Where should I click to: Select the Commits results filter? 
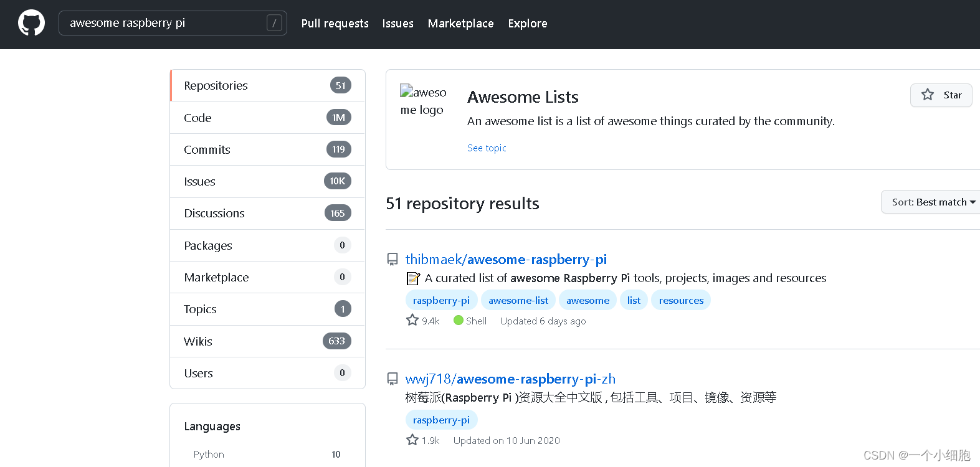pos(267,149)
